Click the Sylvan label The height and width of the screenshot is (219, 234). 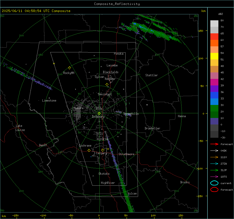[99, 77]
